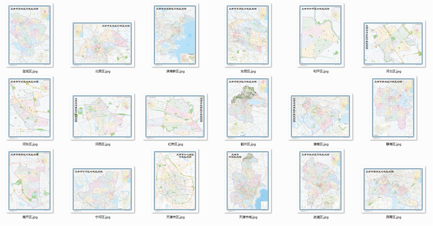This screenshot has height=226, width=433.
Task: Select the 河东区.jpg thumbnail
Action: point(30,108)
